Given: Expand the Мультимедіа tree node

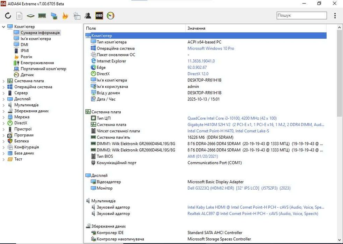Looking at the screenshot, I should pyautogui.click(x=3, y=105).
